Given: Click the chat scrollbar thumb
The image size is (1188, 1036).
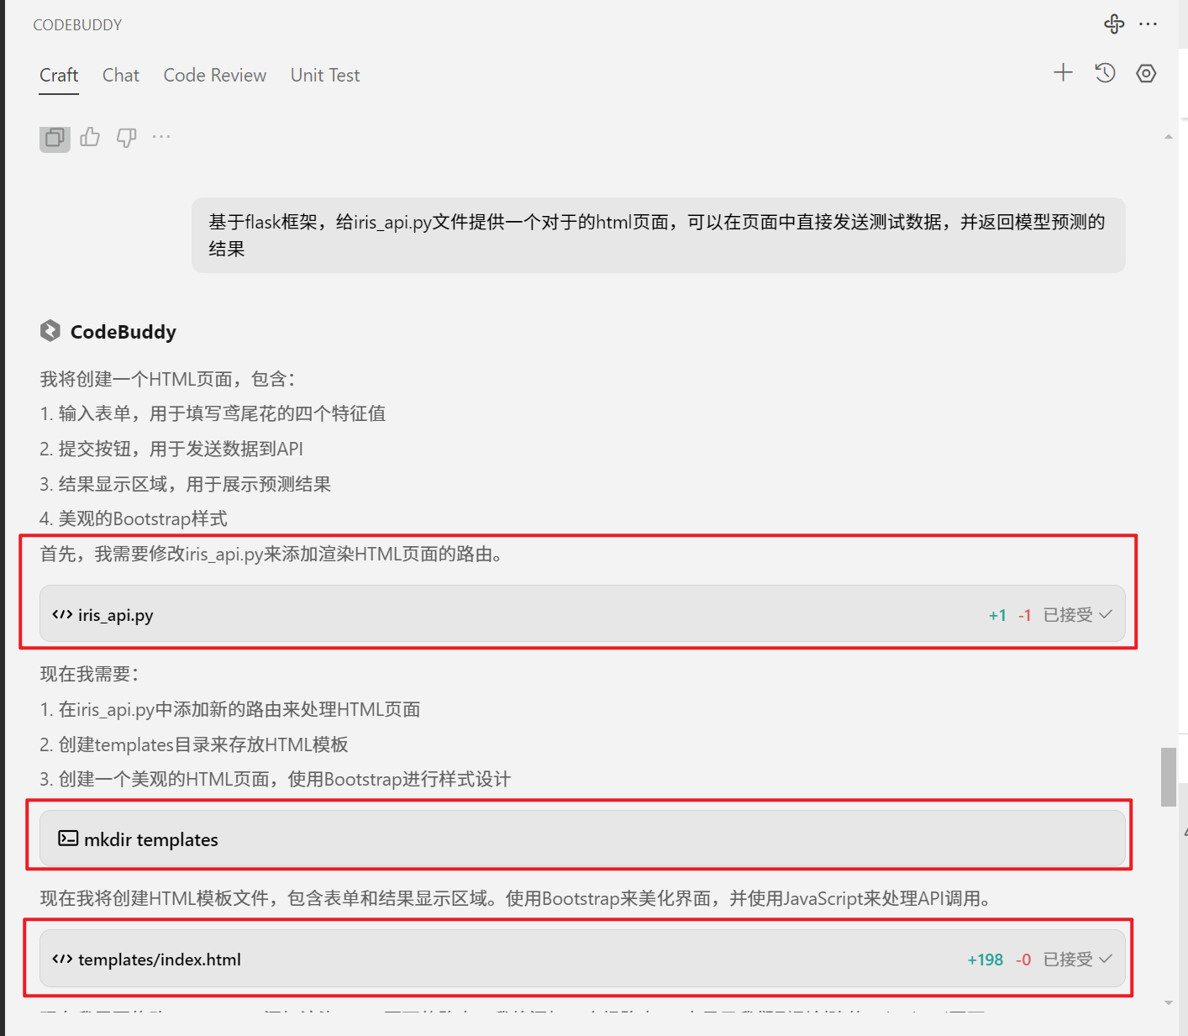Looking at the screenshot, I should [x=1169, y=776].
